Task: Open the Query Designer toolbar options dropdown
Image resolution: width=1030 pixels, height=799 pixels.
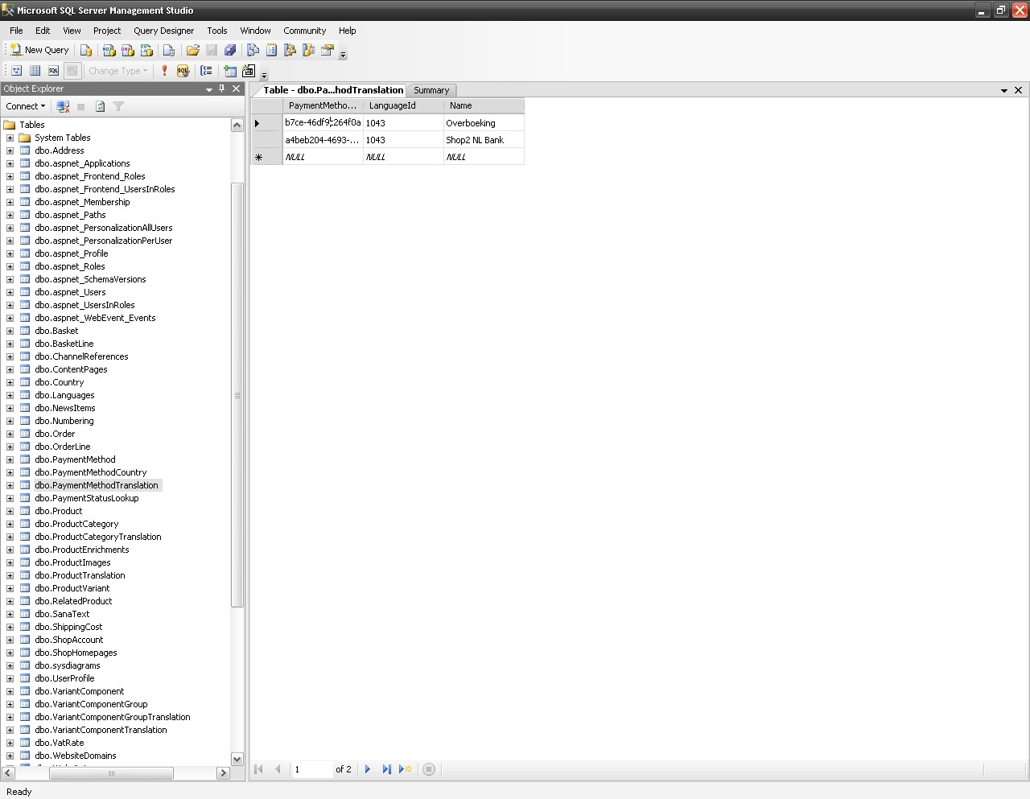Action: tap(264, 74)
